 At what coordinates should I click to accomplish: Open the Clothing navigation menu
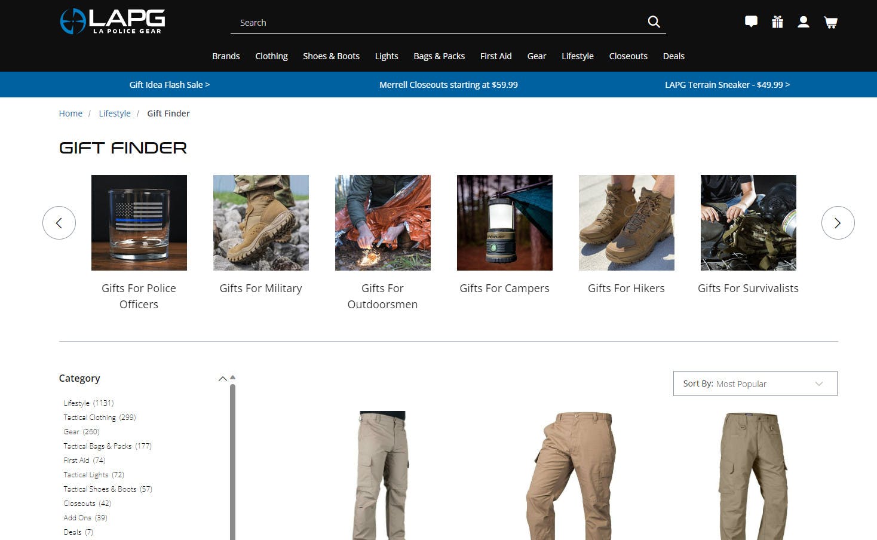[271, 56]
